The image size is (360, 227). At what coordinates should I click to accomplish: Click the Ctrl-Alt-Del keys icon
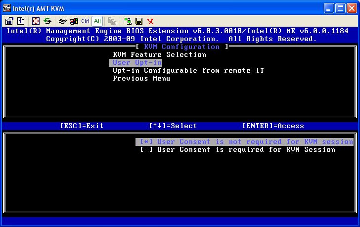[x=62, y=21]
